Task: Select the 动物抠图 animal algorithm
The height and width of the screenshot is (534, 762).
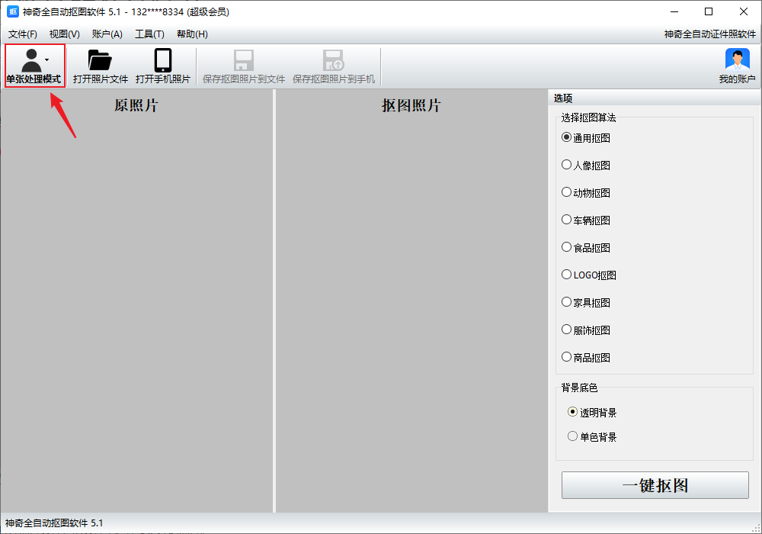Action: [x=566, y=192]
